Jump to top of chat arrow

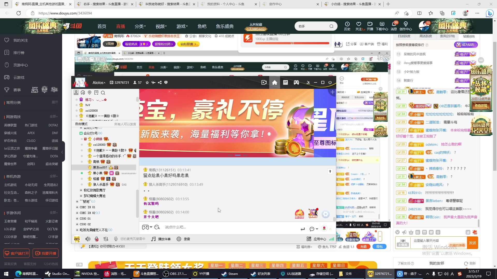click(330, 171)
